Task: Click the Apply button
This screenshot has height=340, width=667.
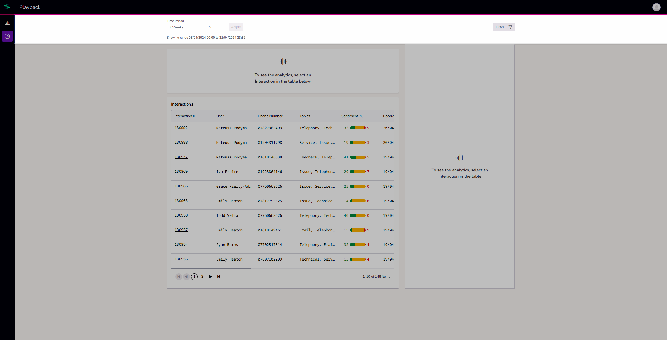Action: point(236,27)
